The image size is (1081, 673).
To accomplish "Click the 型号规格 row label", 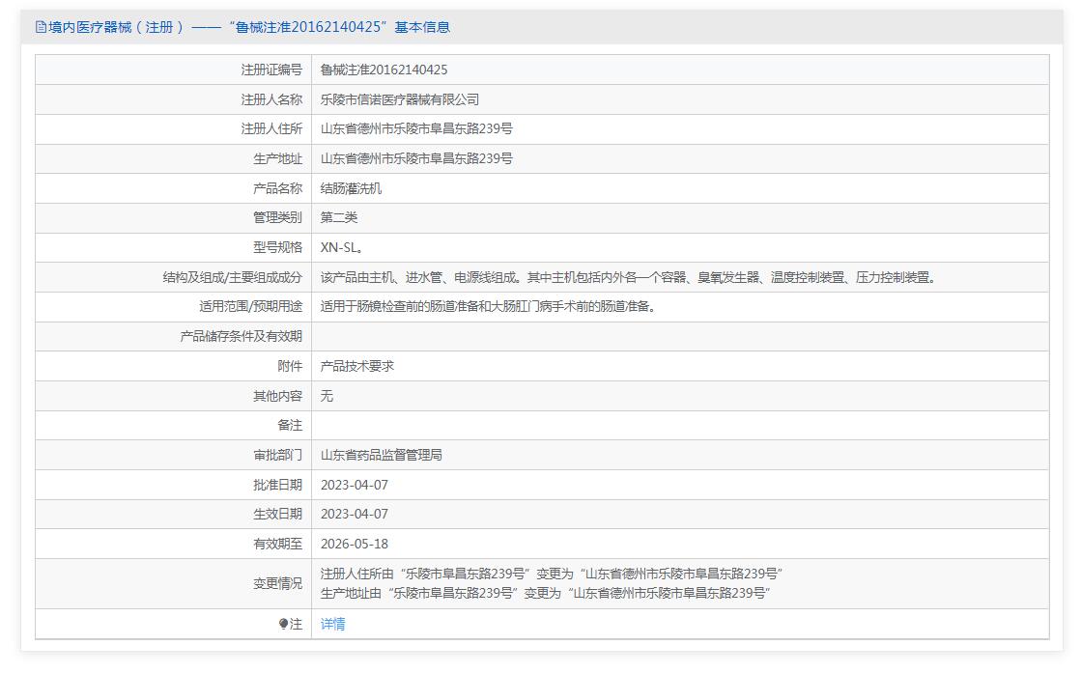I will pos(278,247).
